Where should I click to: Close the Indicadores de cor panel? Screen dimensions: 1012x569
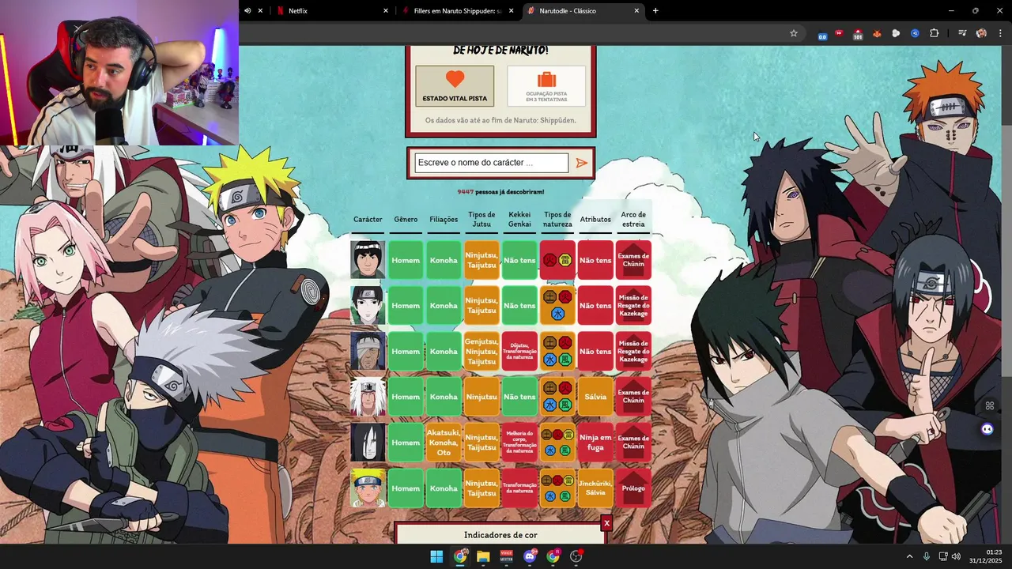coord(606,523)
